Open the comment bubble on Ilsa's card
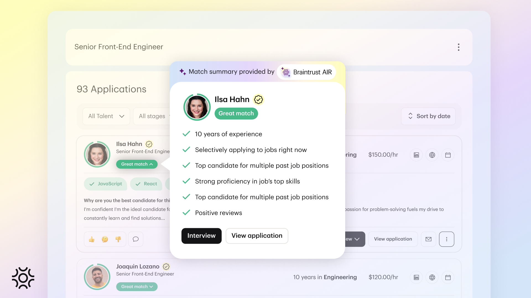 (x=136, y=239)
